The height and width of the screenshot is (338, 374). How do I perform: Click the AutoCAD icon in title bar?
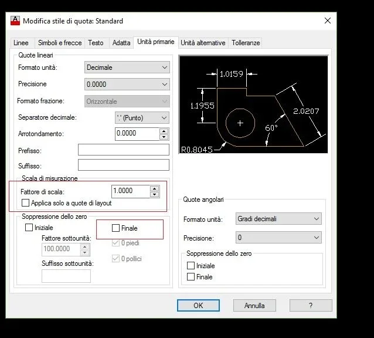tap(15, 21)
